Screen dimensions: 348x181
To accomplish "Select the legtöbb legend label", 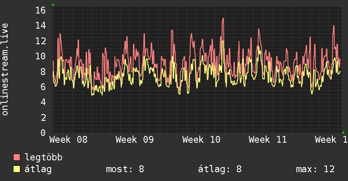I will tap(43, 157).
